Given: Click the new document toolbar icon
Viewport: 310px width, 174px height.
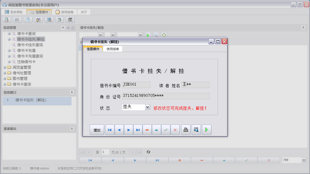Looking at the screenshot, I should tap(27, 20).
